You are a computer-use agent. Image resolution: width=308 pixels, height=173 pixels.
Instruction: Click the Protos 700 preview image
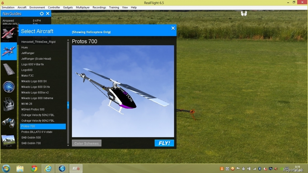coord(123,91)
